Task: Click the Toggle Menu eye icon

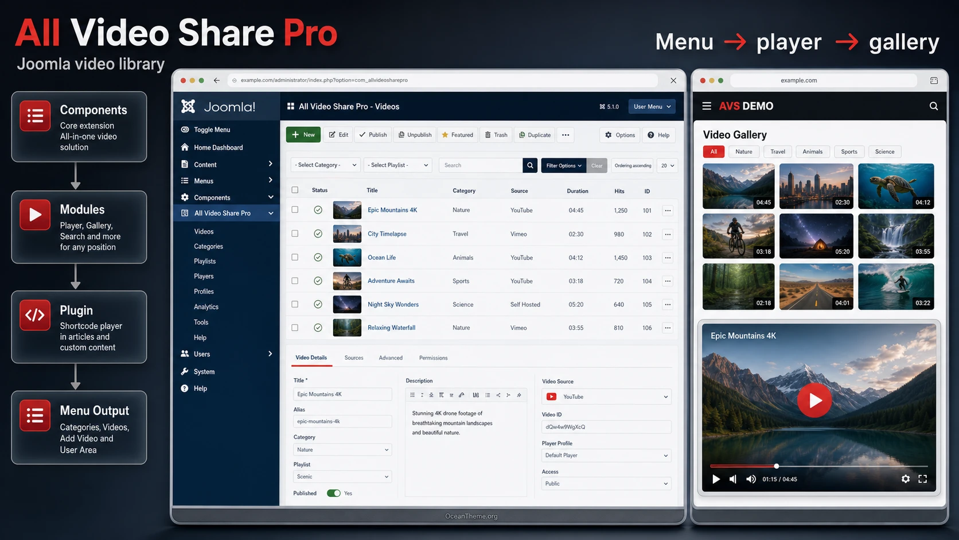Action: point(185,130)
